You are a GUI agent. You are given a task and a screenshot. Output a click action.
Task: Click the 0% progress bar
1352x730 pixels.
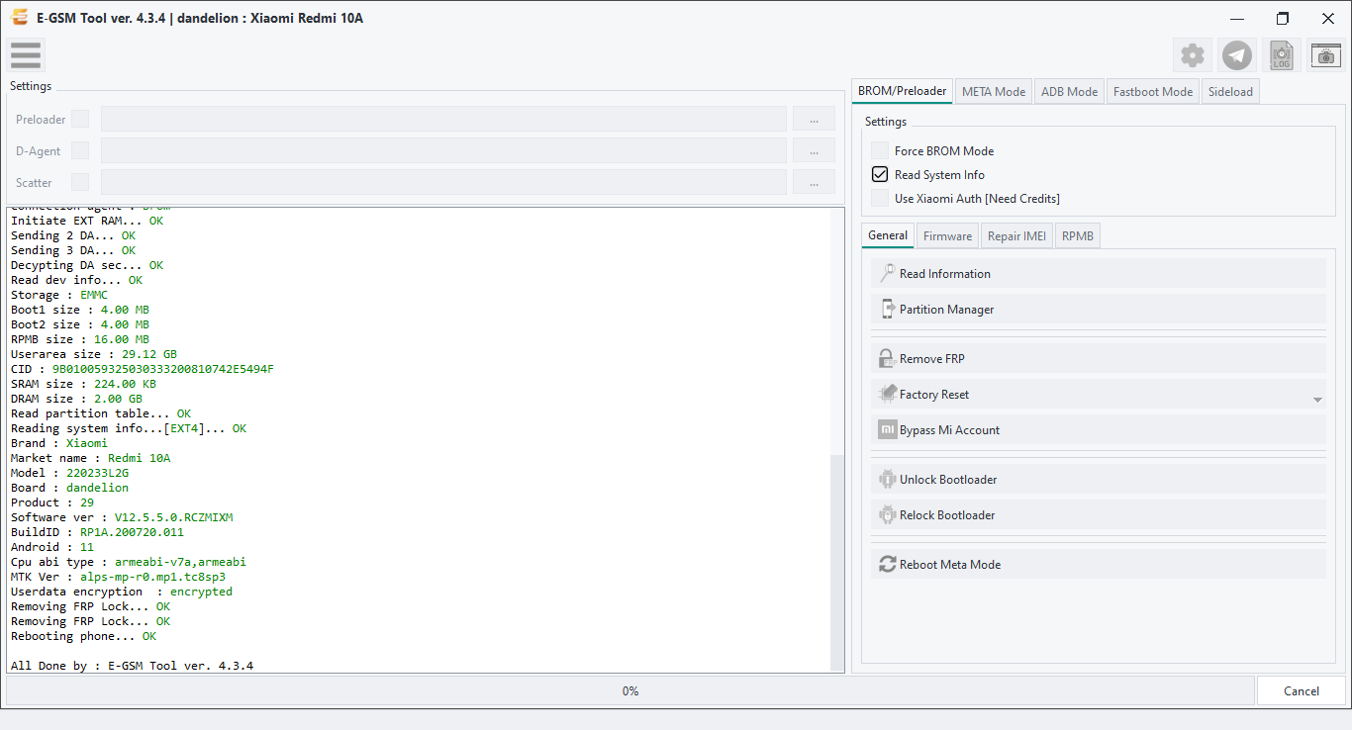(x=630, y=690)
